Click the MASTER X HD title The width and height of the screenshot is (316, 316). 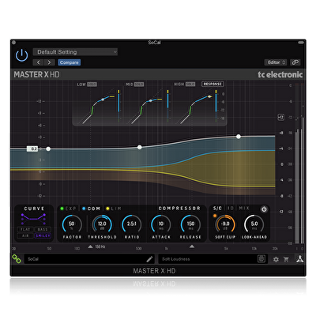coord(36,74)
